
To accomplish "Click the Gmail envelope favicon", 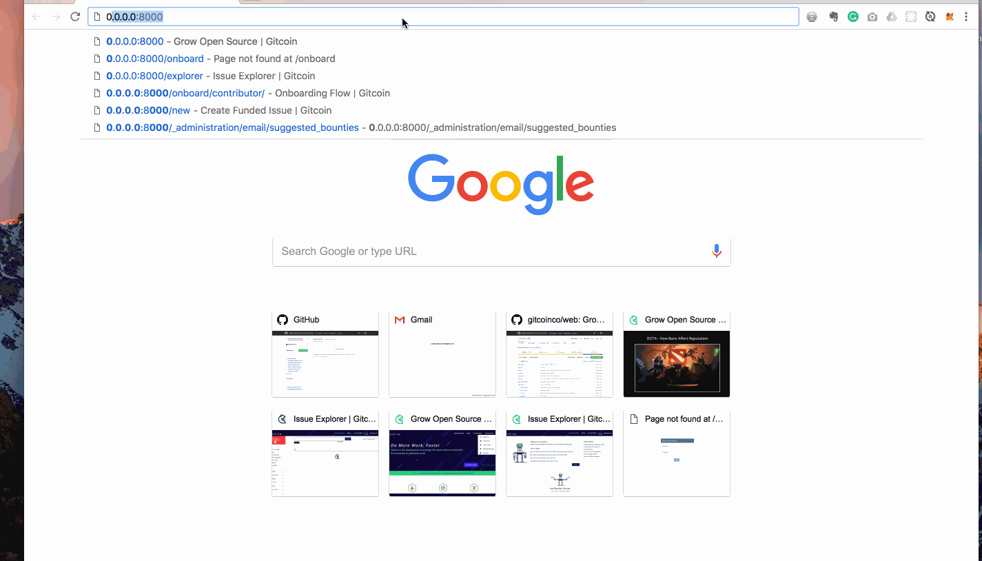I will [400, 320].
